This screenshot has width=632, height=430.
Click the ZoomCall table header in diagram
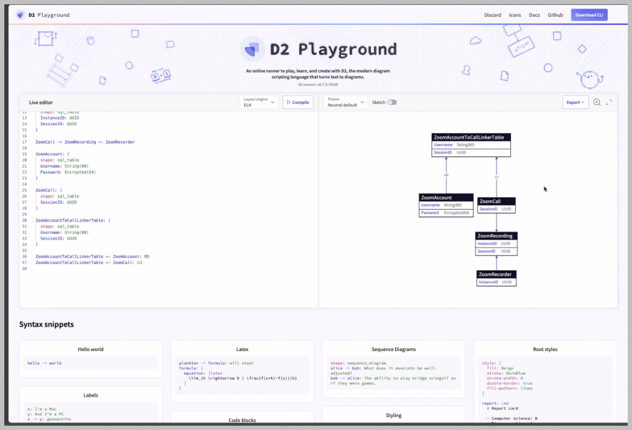[496, 201]
